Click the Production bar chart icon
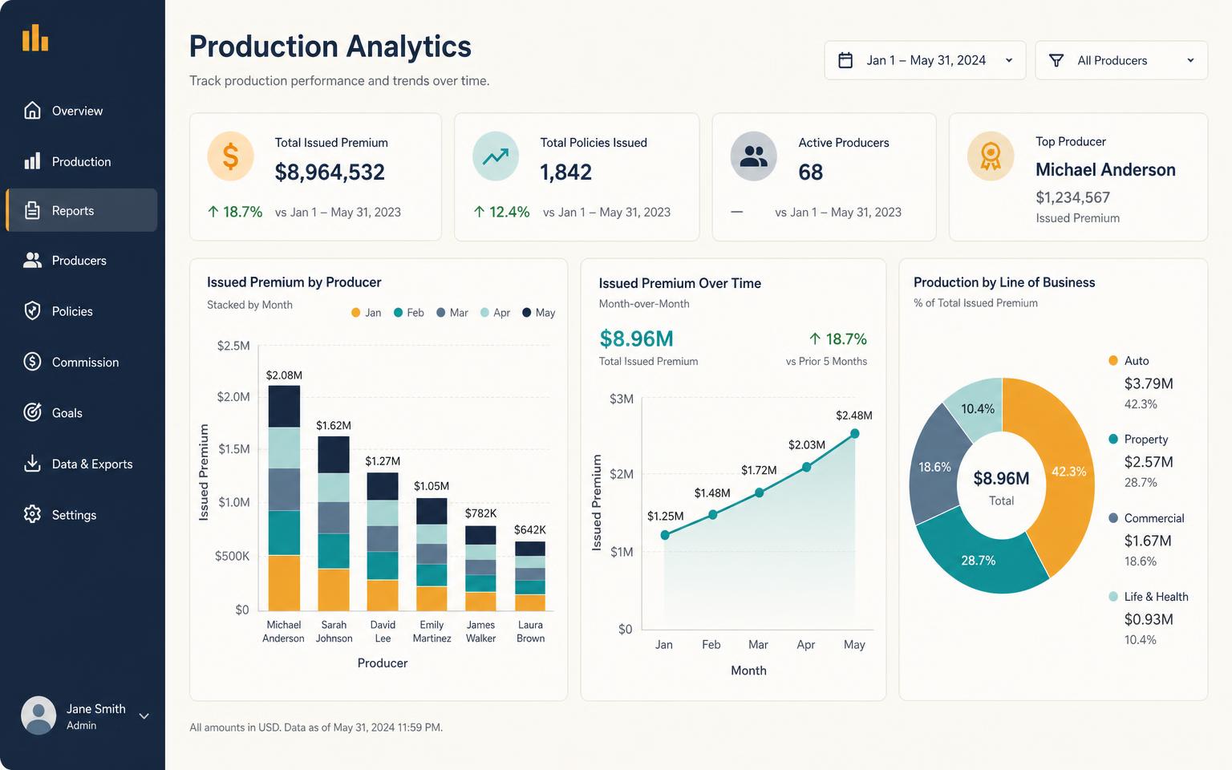The width and height of the screenshot is (1232, 770). (32, 161)
